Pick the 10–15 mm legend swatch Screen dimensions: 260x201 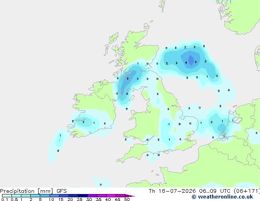[54, 196]
